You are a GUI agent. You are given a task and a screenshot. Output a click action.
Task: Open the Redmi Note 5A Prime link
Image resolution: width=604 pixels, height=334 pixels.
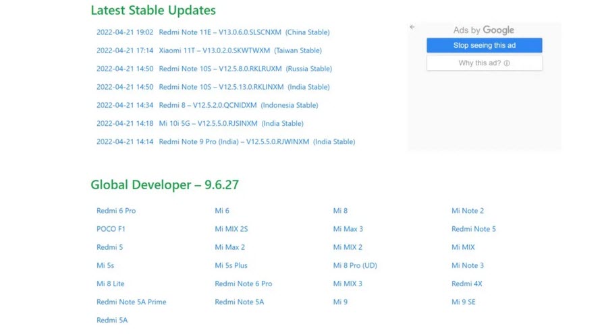pos(132,302)
